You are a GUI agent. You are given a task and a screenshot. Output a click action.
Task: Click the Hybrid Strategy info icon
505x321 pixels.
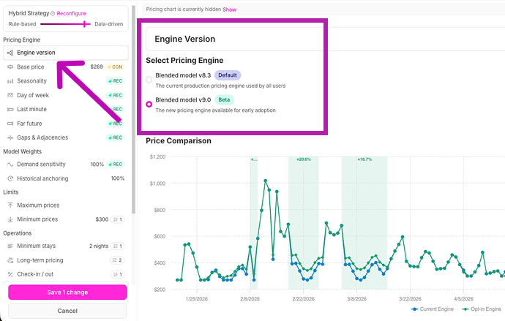pyautogui.click(x=53, y=13)
